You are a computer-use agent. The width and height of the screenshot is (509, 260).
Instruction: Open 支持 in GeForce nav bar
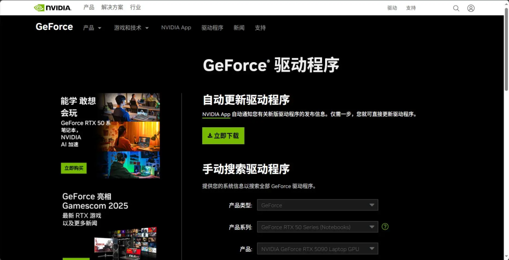pos(260,28)
